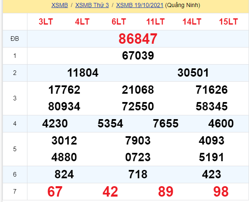Click third prize number 21068
This screenshot has width=249, height=202.
(x=138, y=90)
